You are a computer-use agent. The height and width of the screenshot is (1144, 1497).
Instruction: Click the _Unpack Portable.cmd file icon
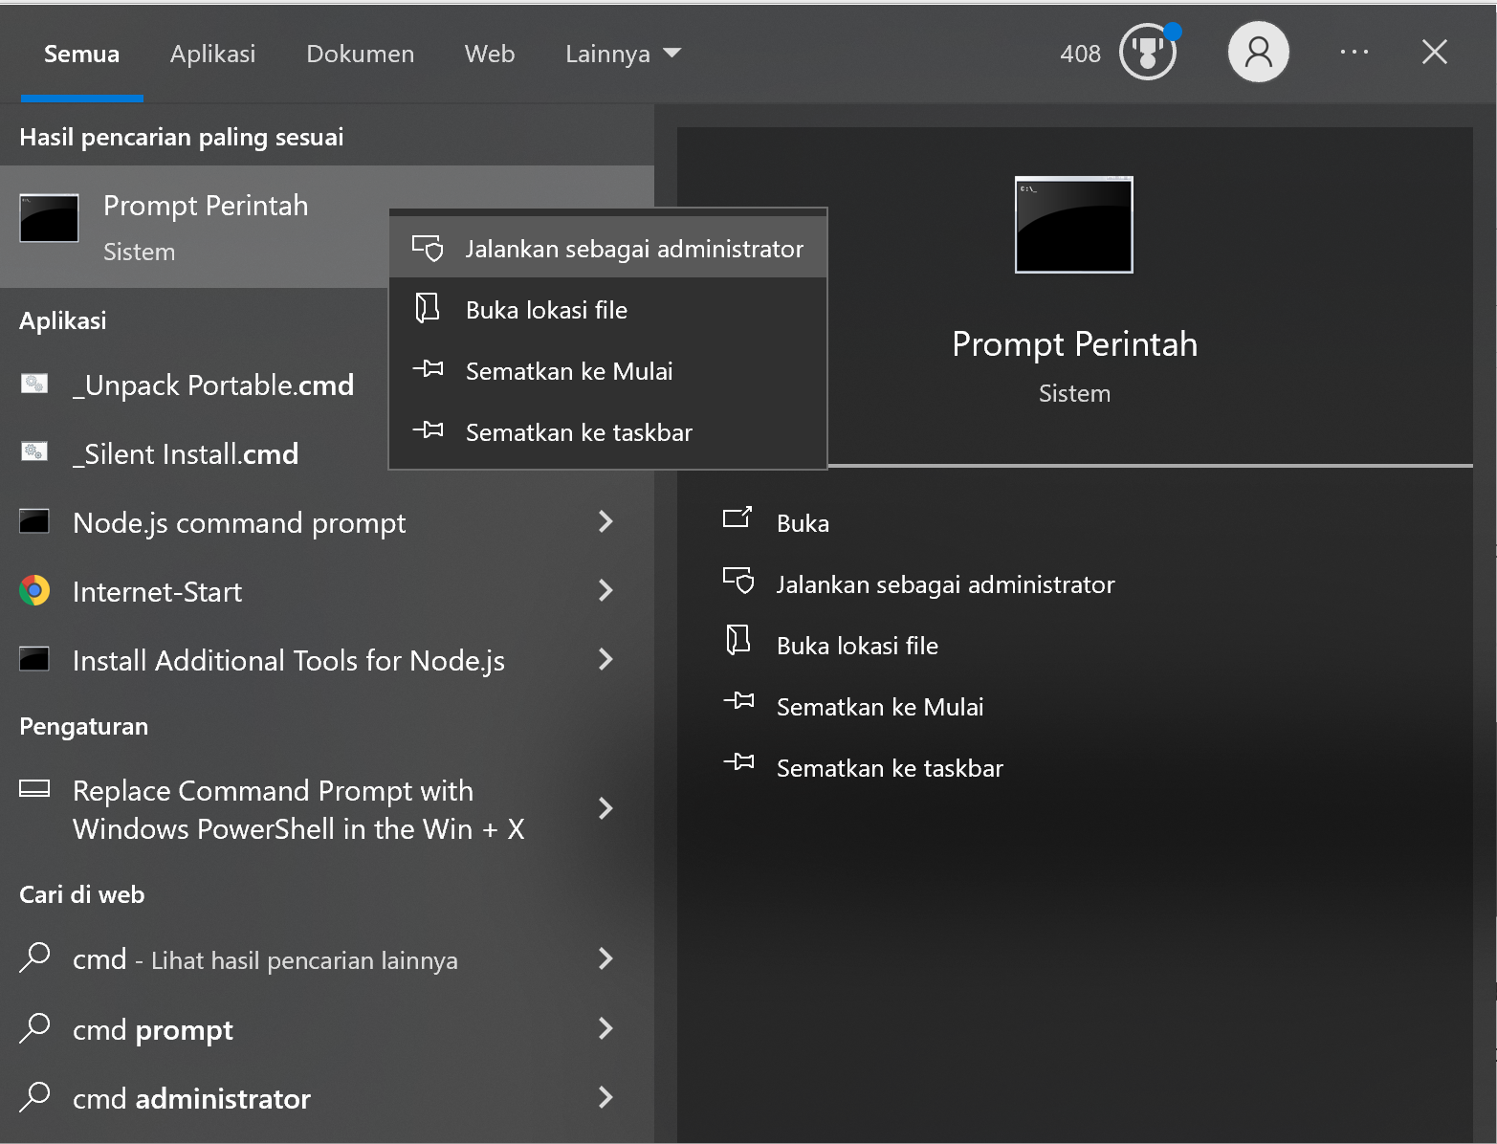[x=34, y=385]
